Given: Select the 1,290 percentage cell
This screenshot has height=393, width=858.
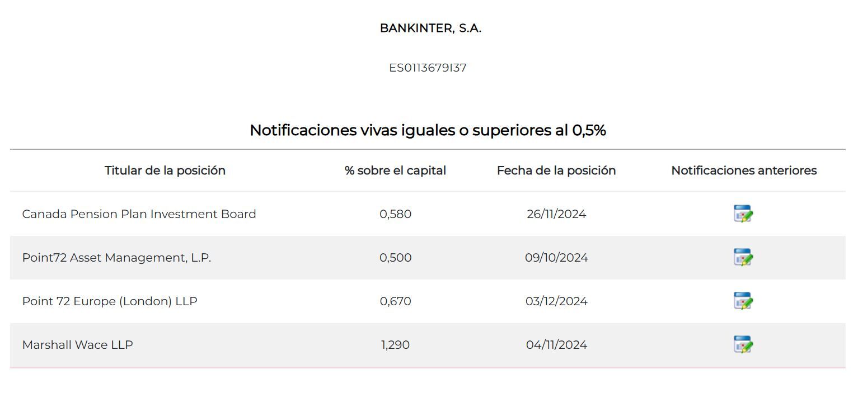Looking at the screenshot, I should pos(395,345).
